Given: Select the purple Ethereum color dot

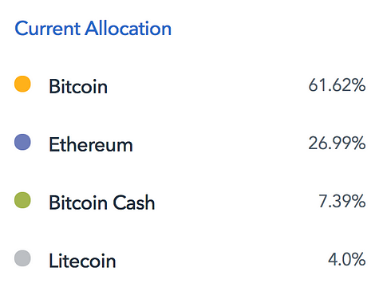Looking at the screenshot, I should pos(22,142).
